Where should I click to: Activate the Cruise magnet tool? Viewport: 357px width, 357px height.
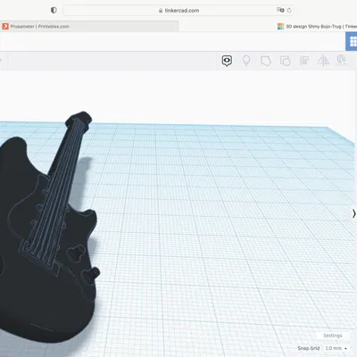tap(342, 61)
